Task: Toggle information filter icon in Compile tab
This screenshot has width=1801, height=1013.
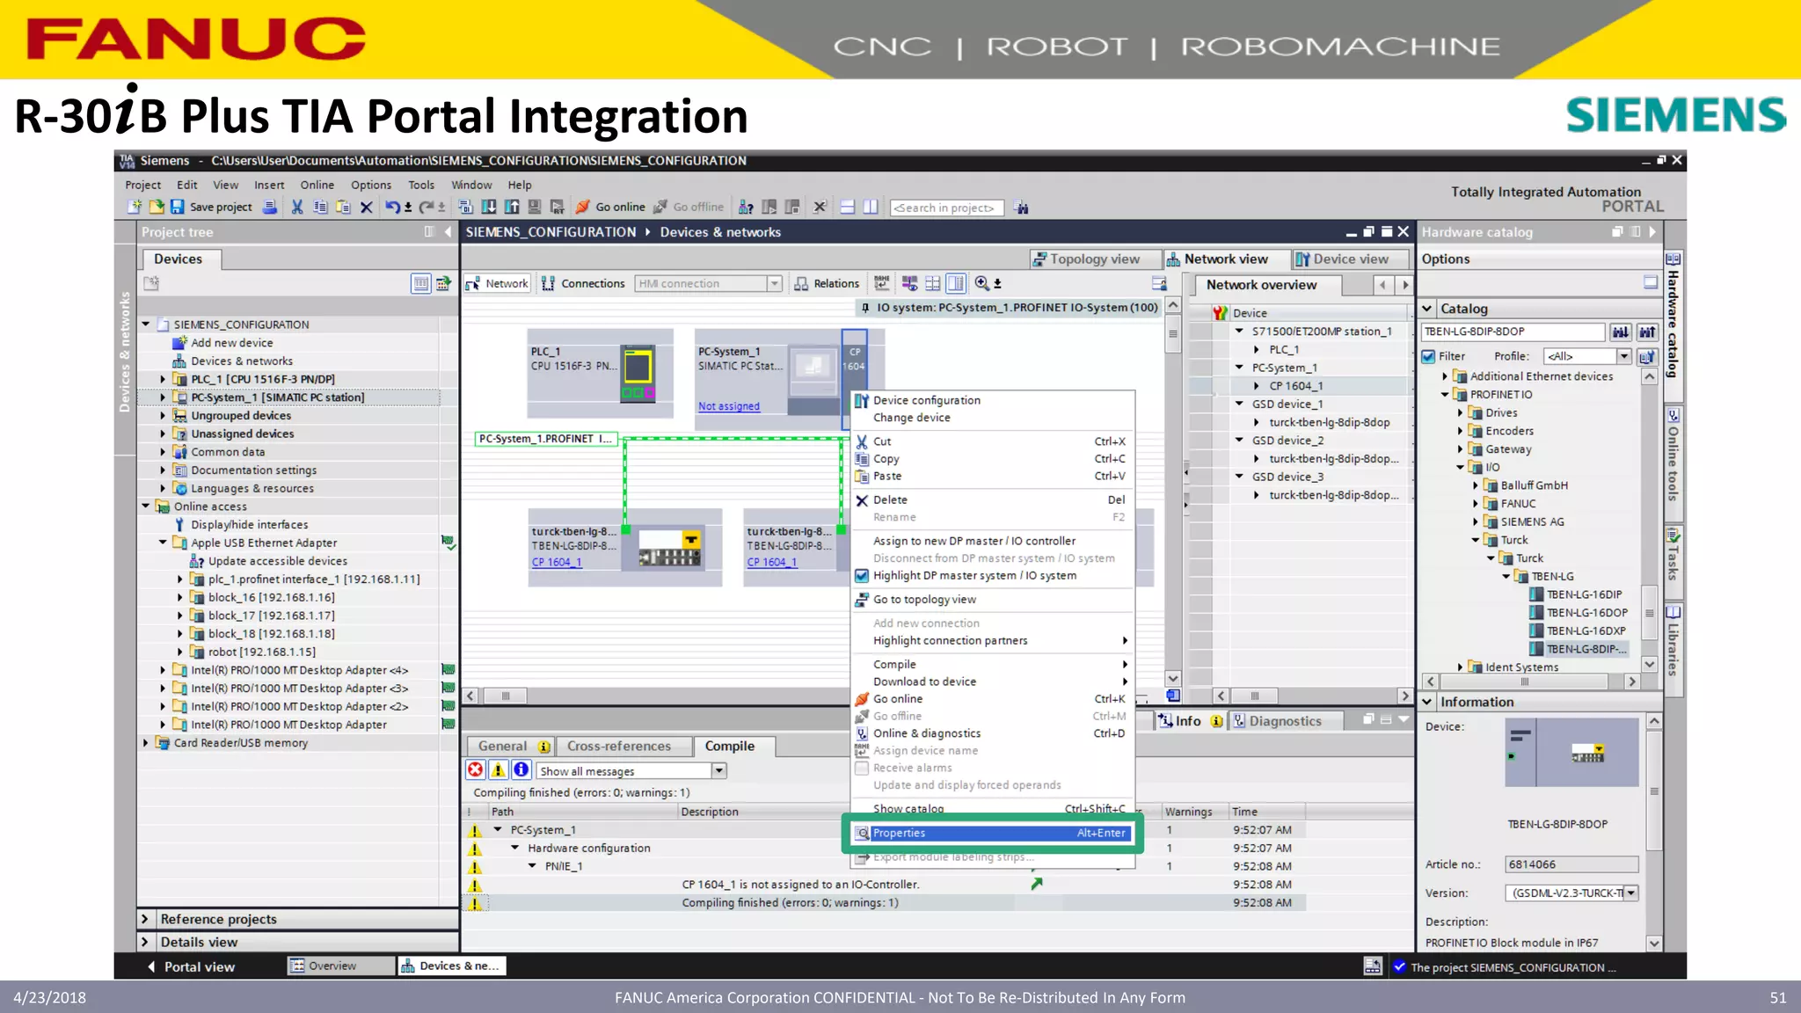Action: click(x=521, y=769)
